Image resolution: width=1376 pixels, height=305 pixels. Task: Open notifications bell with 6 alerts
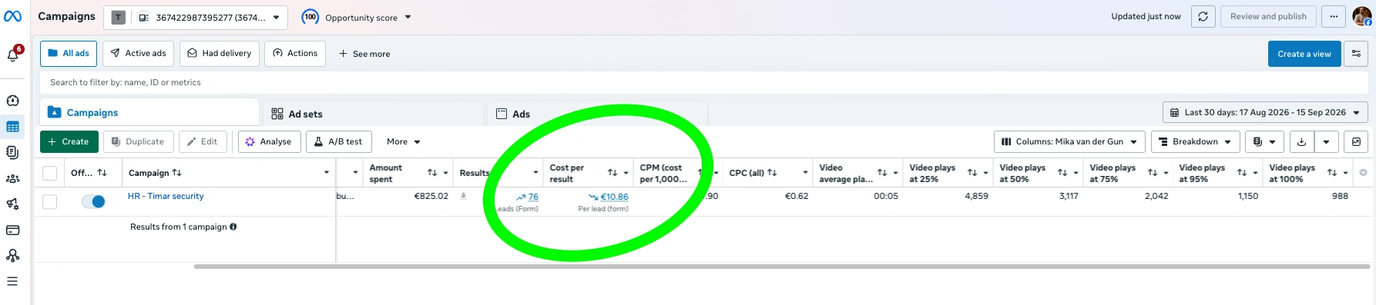[13, 55]
